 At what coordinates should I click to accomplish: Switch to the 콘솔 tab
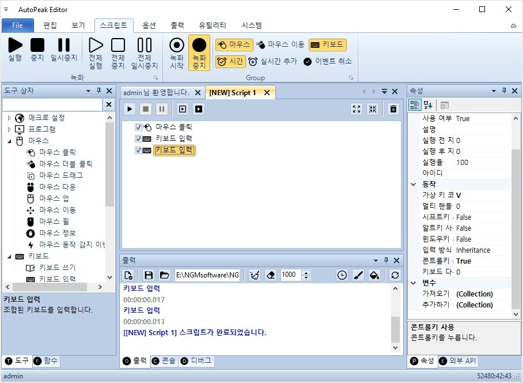tap(164, 361)
